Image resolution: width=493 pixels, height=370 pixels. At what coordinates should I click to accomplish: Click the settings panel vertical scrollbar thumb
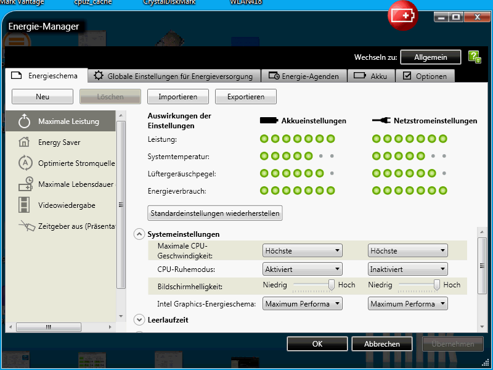482,266
